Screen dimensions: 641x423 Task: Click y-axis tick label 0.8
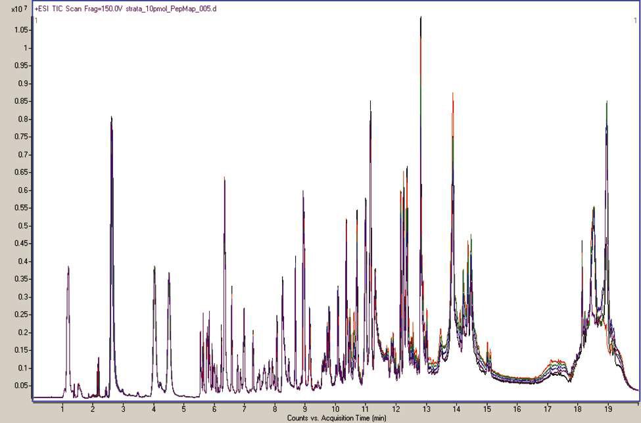click(x=22, y=119)
